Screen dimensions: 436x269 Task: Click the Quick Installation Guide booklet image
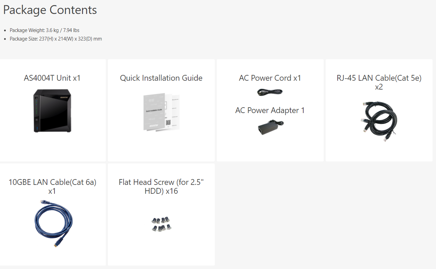tap(161, 112)
